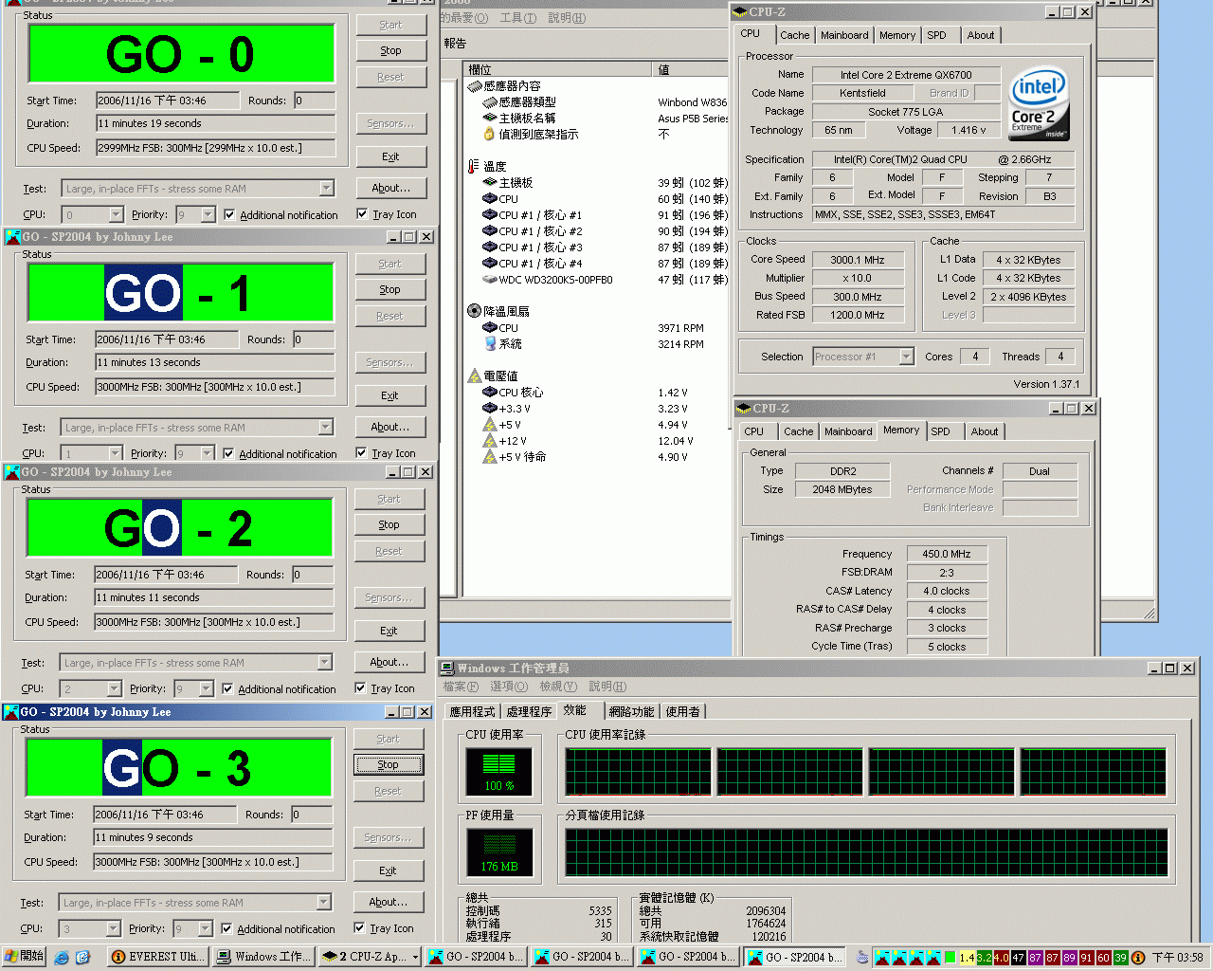This screenshot has width=1213, height=971.
Task: Click the +12 V voltage row icon
Action: pos(490,440)
